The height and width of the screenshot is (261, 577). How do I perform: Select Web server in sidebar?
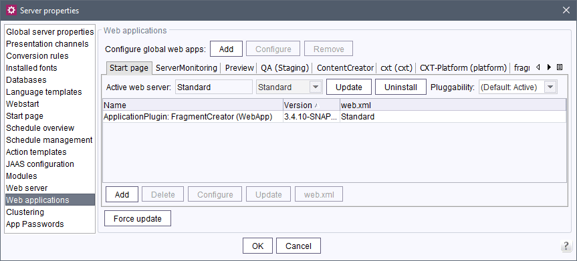click(x=49, y=188)
